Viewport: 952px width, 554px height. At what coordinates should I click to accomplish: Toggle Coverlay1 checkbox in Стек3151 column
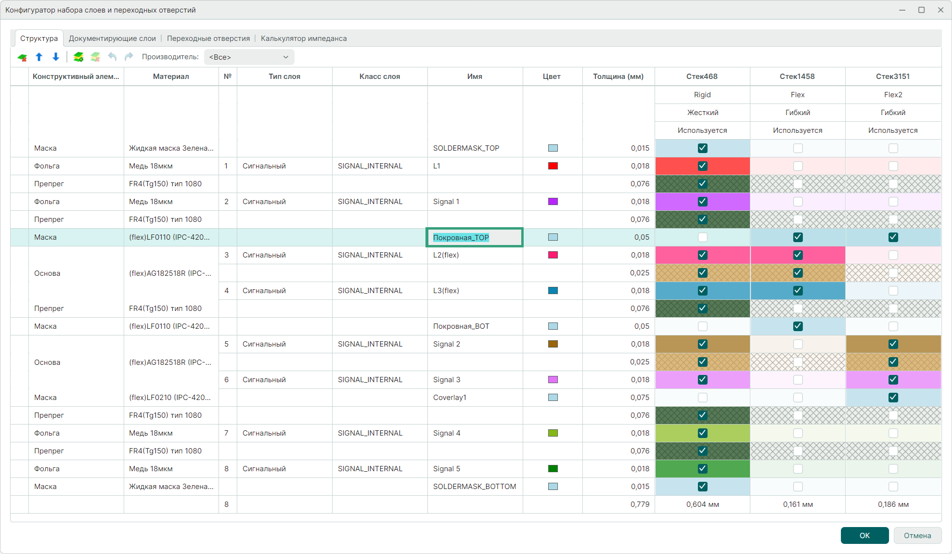click(893, 398)
